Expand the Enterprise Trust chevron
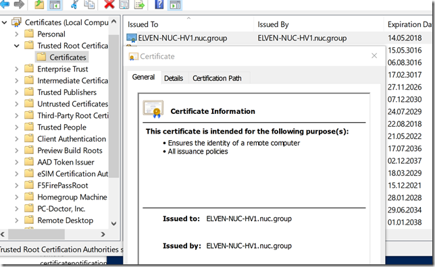Image resolution: width=435 pixels, height=267 pixels. tap(17, 69)
